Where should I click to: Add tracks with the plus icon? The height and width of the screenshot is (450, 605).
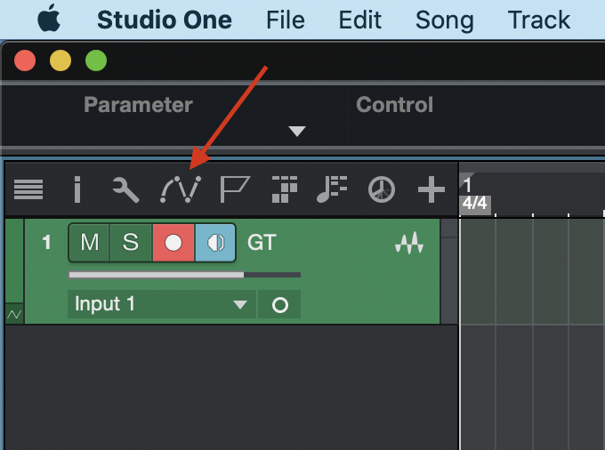[432, 189]
